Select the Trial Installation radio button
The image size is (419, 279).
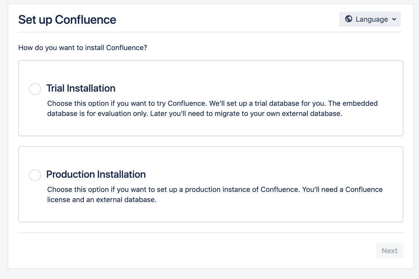tap(35, 89)
